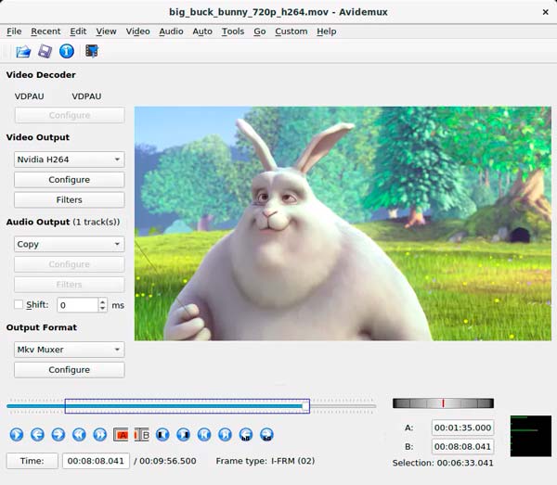Click Configure under Video Output

click(x=70, y=180)
